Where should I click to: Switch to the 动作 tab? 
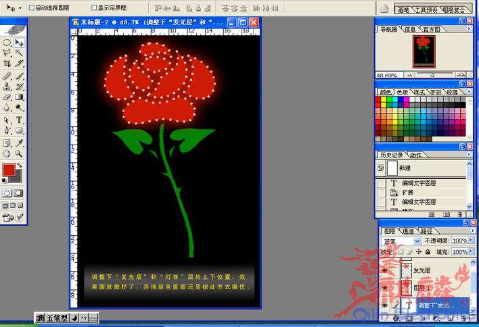pyautogui.click(x=415, y=155)
